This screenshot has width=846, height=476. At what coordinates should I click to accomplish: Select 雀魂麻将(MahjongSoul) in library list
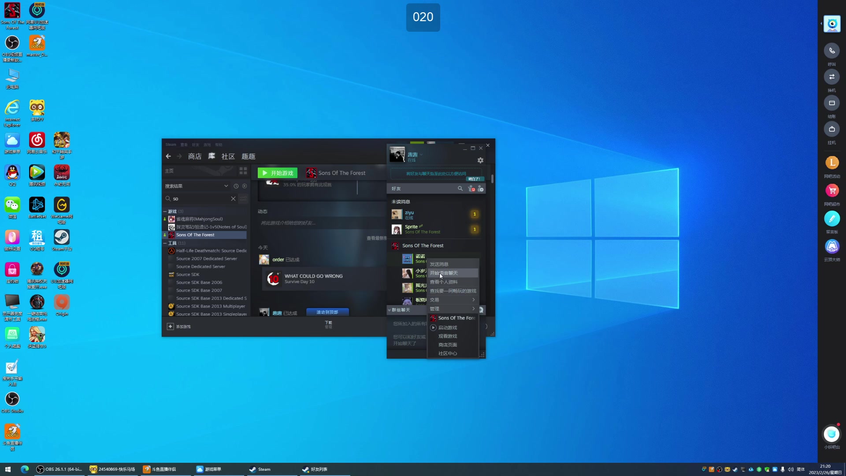(205, 219)
